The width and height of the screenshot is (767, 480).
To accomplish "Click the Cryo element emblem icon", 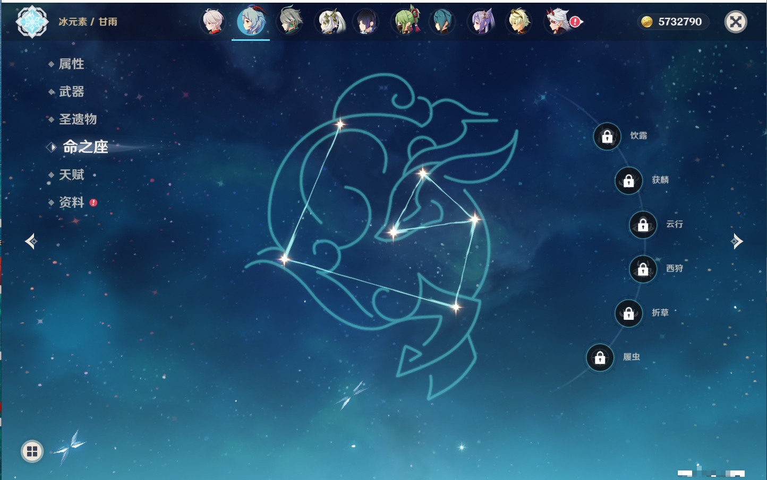I will click(32, 22).
